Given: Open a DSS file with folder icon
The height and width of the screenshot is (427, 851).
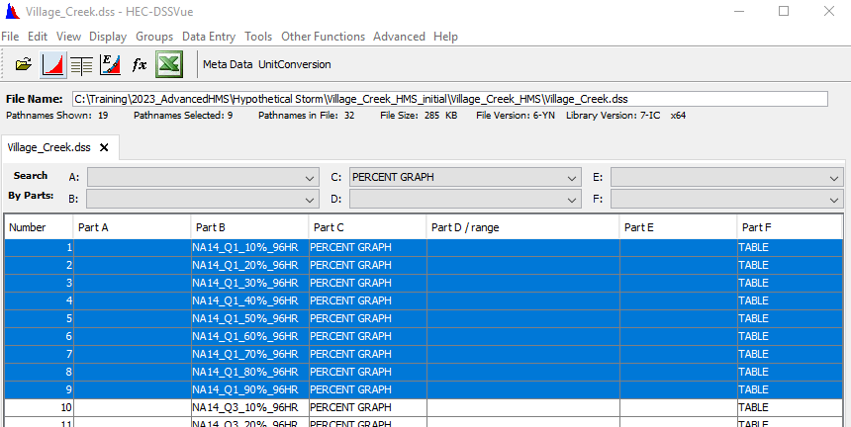Looking at the screenshot, I should point(24,65).
